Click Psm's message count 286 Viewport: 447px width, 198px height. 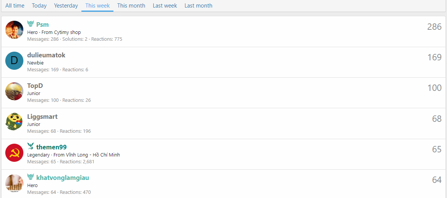tap(434, 27)
